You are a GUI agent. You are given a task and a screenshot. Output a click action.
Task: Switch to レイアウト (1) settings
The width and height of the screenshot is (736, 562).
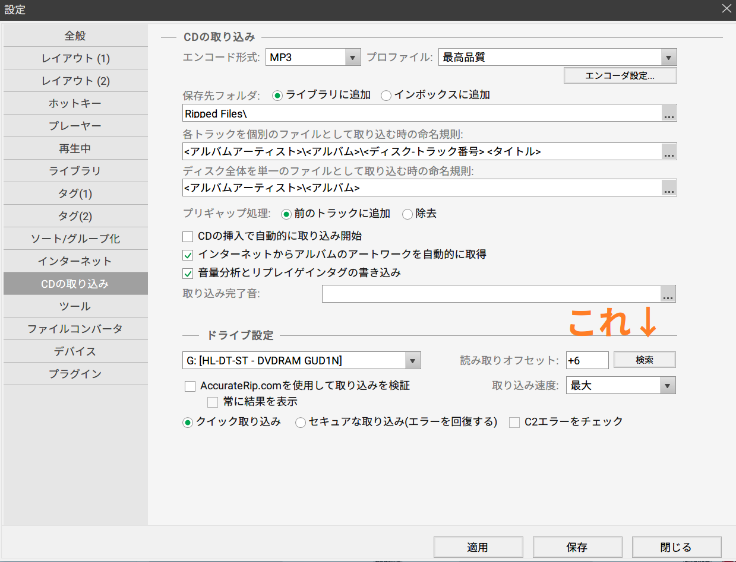tap(75, 58)
